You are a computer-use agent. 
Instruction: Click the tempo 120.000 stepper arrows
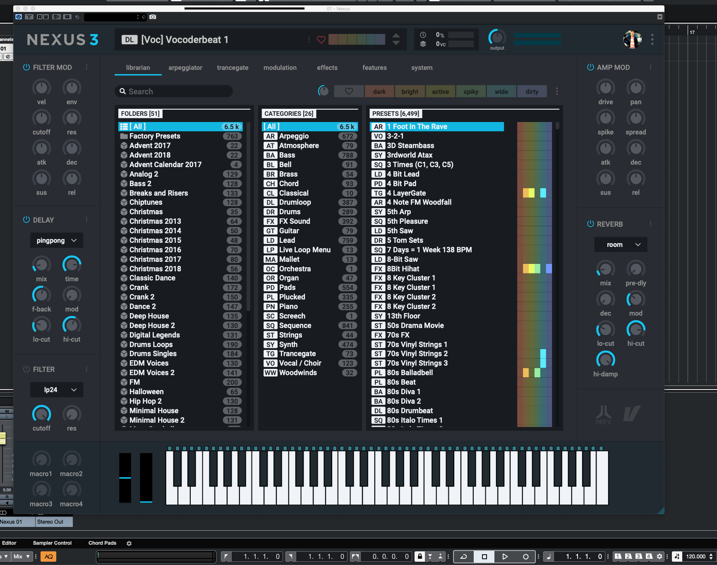point(711,557)
